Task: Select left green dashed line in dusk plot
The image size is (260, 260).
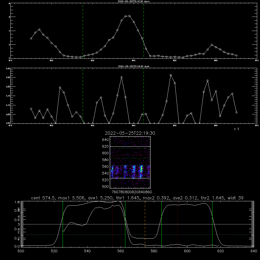Action: (x=83, y=96)
